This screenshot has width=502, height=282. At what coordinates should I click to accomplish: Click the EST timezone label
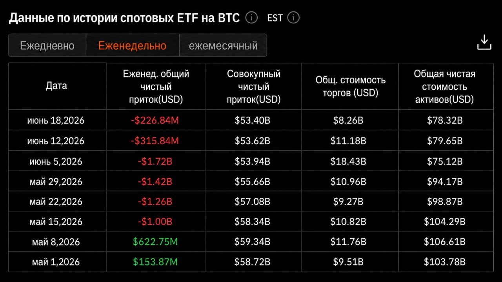(275, 18)
